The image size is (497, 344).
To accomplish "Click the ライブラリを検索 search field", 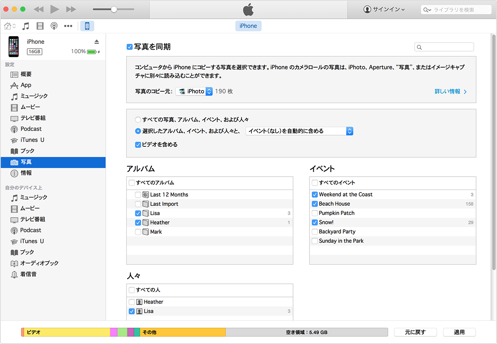I will (x=456, y=10).
